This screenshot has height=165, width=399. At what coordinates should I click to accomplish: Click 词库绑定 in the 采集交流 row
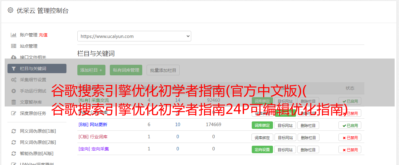[262, 101]
